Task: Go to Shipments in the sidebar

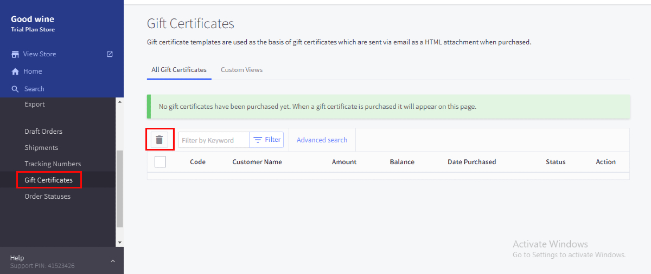Action: (41, 147)
